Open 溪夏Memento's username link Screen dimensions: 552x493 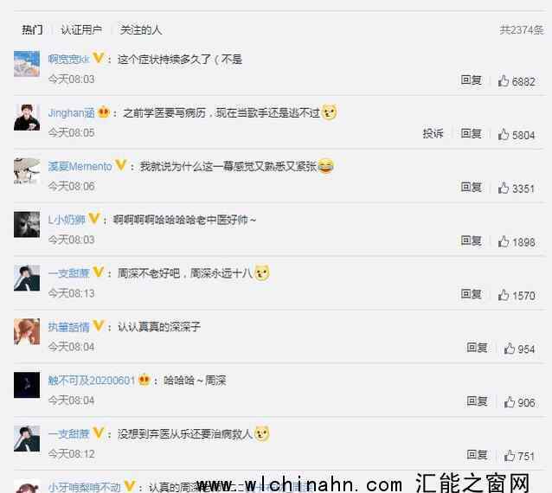(x=80, y=166)
